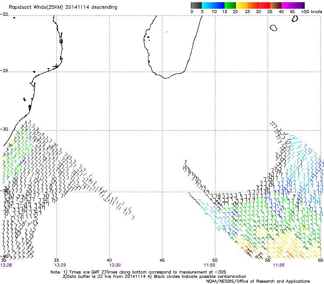Screen dimensions: 324x284
Task: Click the '55' longitude label on bottom axis
Action: pyautogui.click(x=268, y=260)
